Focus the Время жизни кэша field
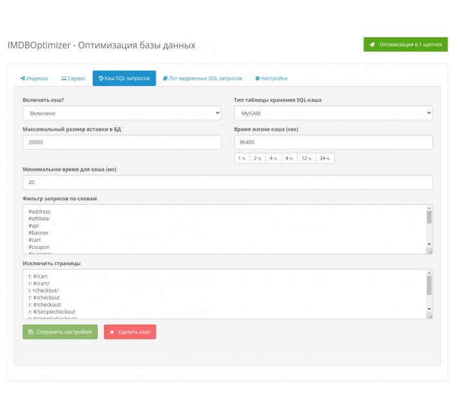This screenshot has height=417, width=450. click(333, 142)
